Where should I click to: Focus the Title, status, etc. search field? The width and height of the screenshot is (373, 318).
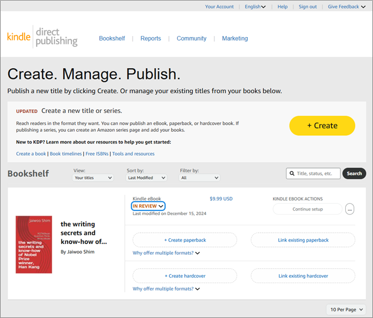pos(313,173)
